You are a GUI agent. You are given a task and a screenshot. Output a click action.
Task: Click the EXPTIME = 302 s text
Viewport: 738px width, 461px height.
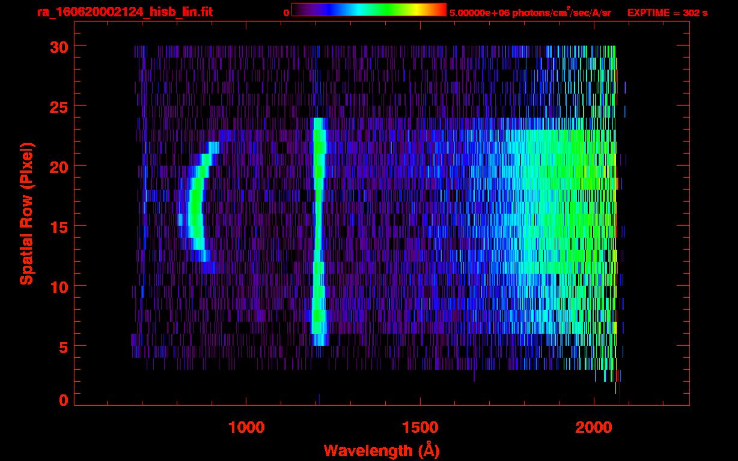(x=667, y=13)
